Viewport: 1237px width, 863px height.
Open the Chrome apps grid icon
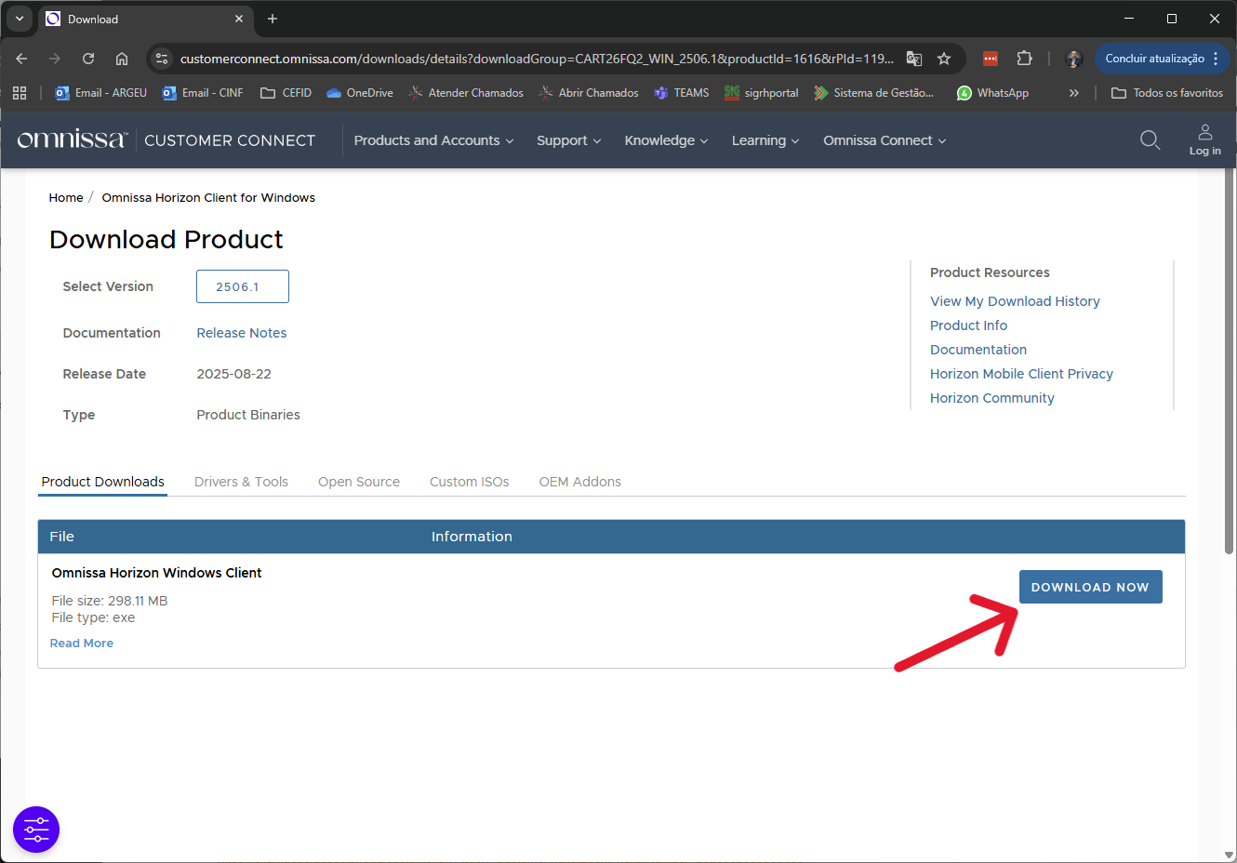tap(20, 93)
